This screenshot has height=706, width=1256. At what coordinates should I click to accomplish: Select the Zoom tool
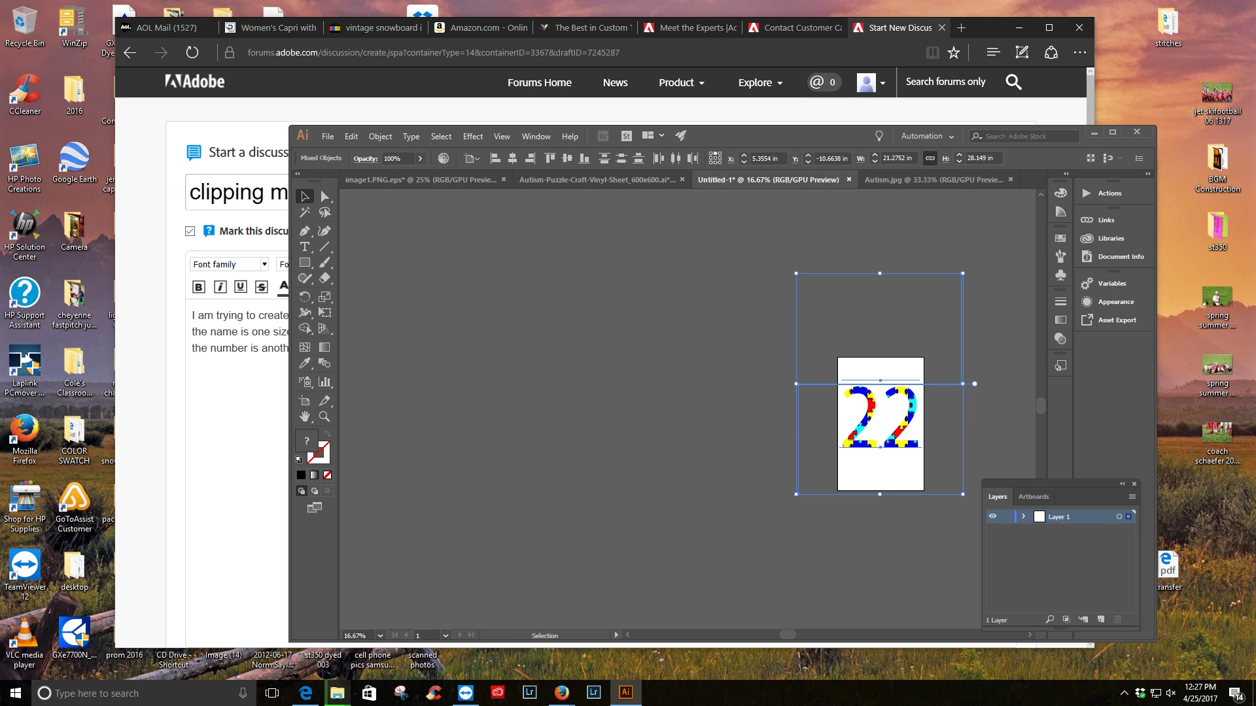pyautogui.click(x=324, y=416)
